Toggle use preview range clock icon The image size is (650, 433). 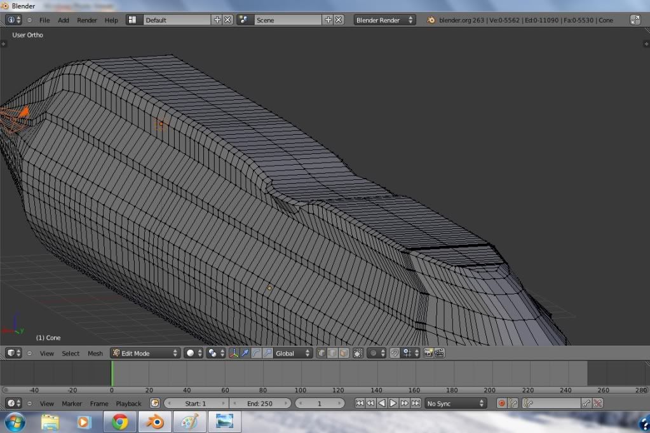point(154,403)
